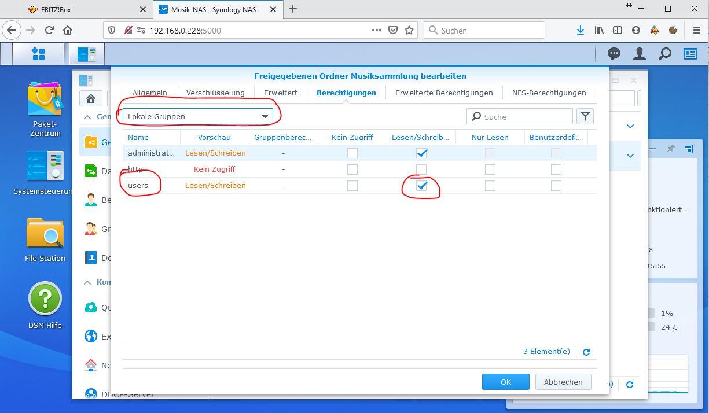Go back in Firefox

13,30
